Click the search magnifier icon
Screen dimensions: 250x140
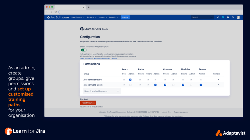211,17
